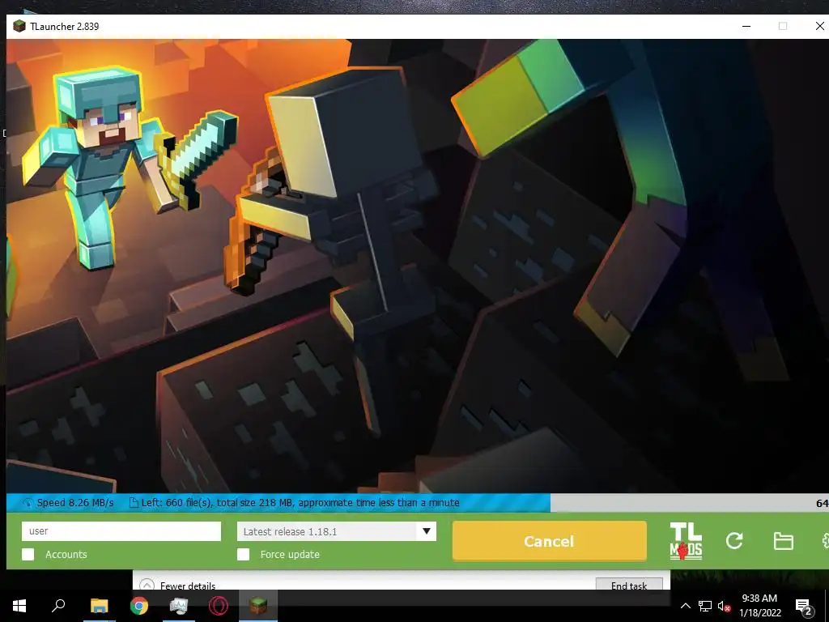Click the download progress bar
This screenshot has height=622, width=829.
(418, 502)
